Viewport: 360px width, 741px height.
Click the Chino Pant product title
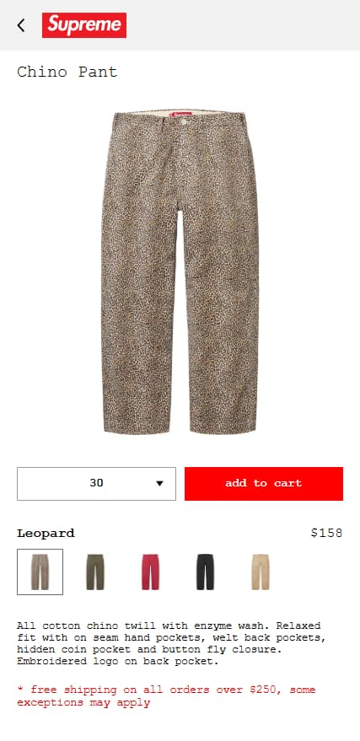click(x=67, y=72)
